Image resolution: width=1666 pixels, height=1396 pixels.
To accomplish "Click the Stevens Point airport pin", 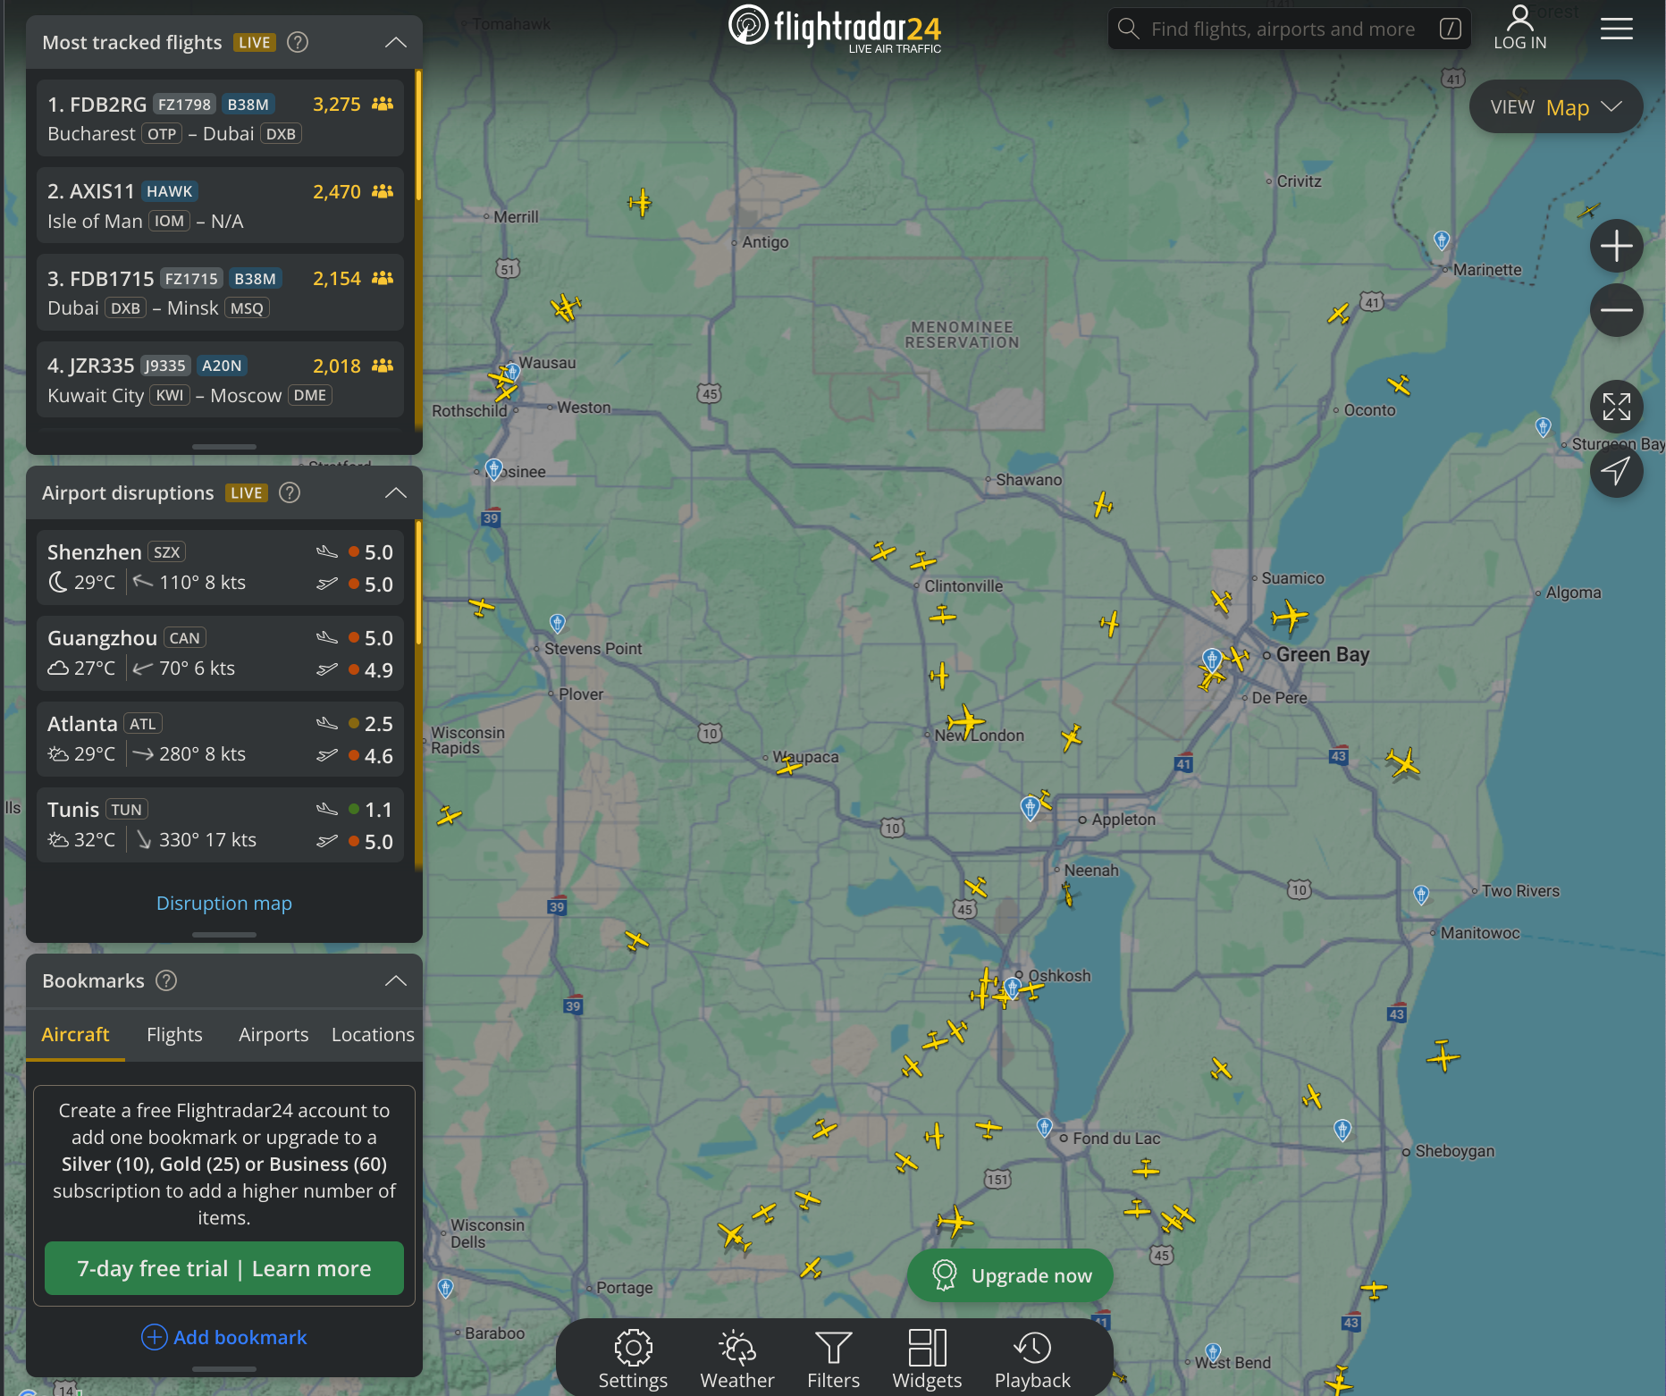I will click(557, 623).
